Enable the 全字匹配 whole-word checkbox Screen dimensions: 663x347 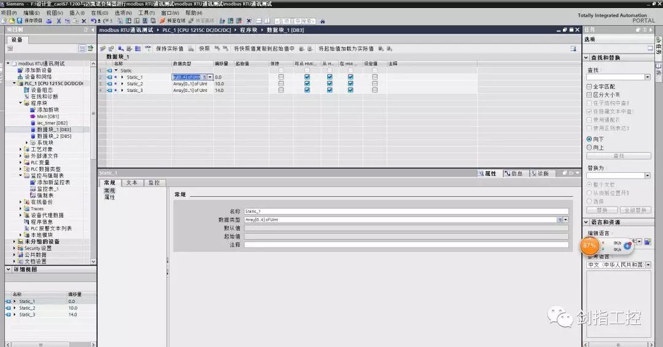click(589, 87)
